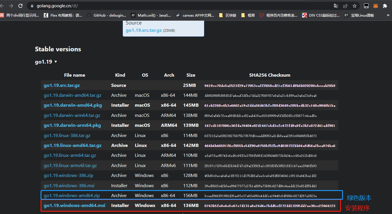
Task: Reload the current page
Action: 20,6
